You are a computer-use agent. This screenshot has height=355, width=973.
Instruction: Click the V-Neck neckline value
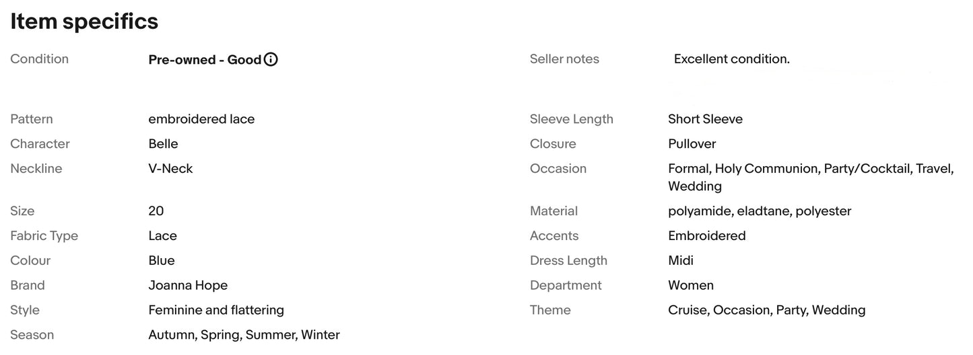coord(170,169)
